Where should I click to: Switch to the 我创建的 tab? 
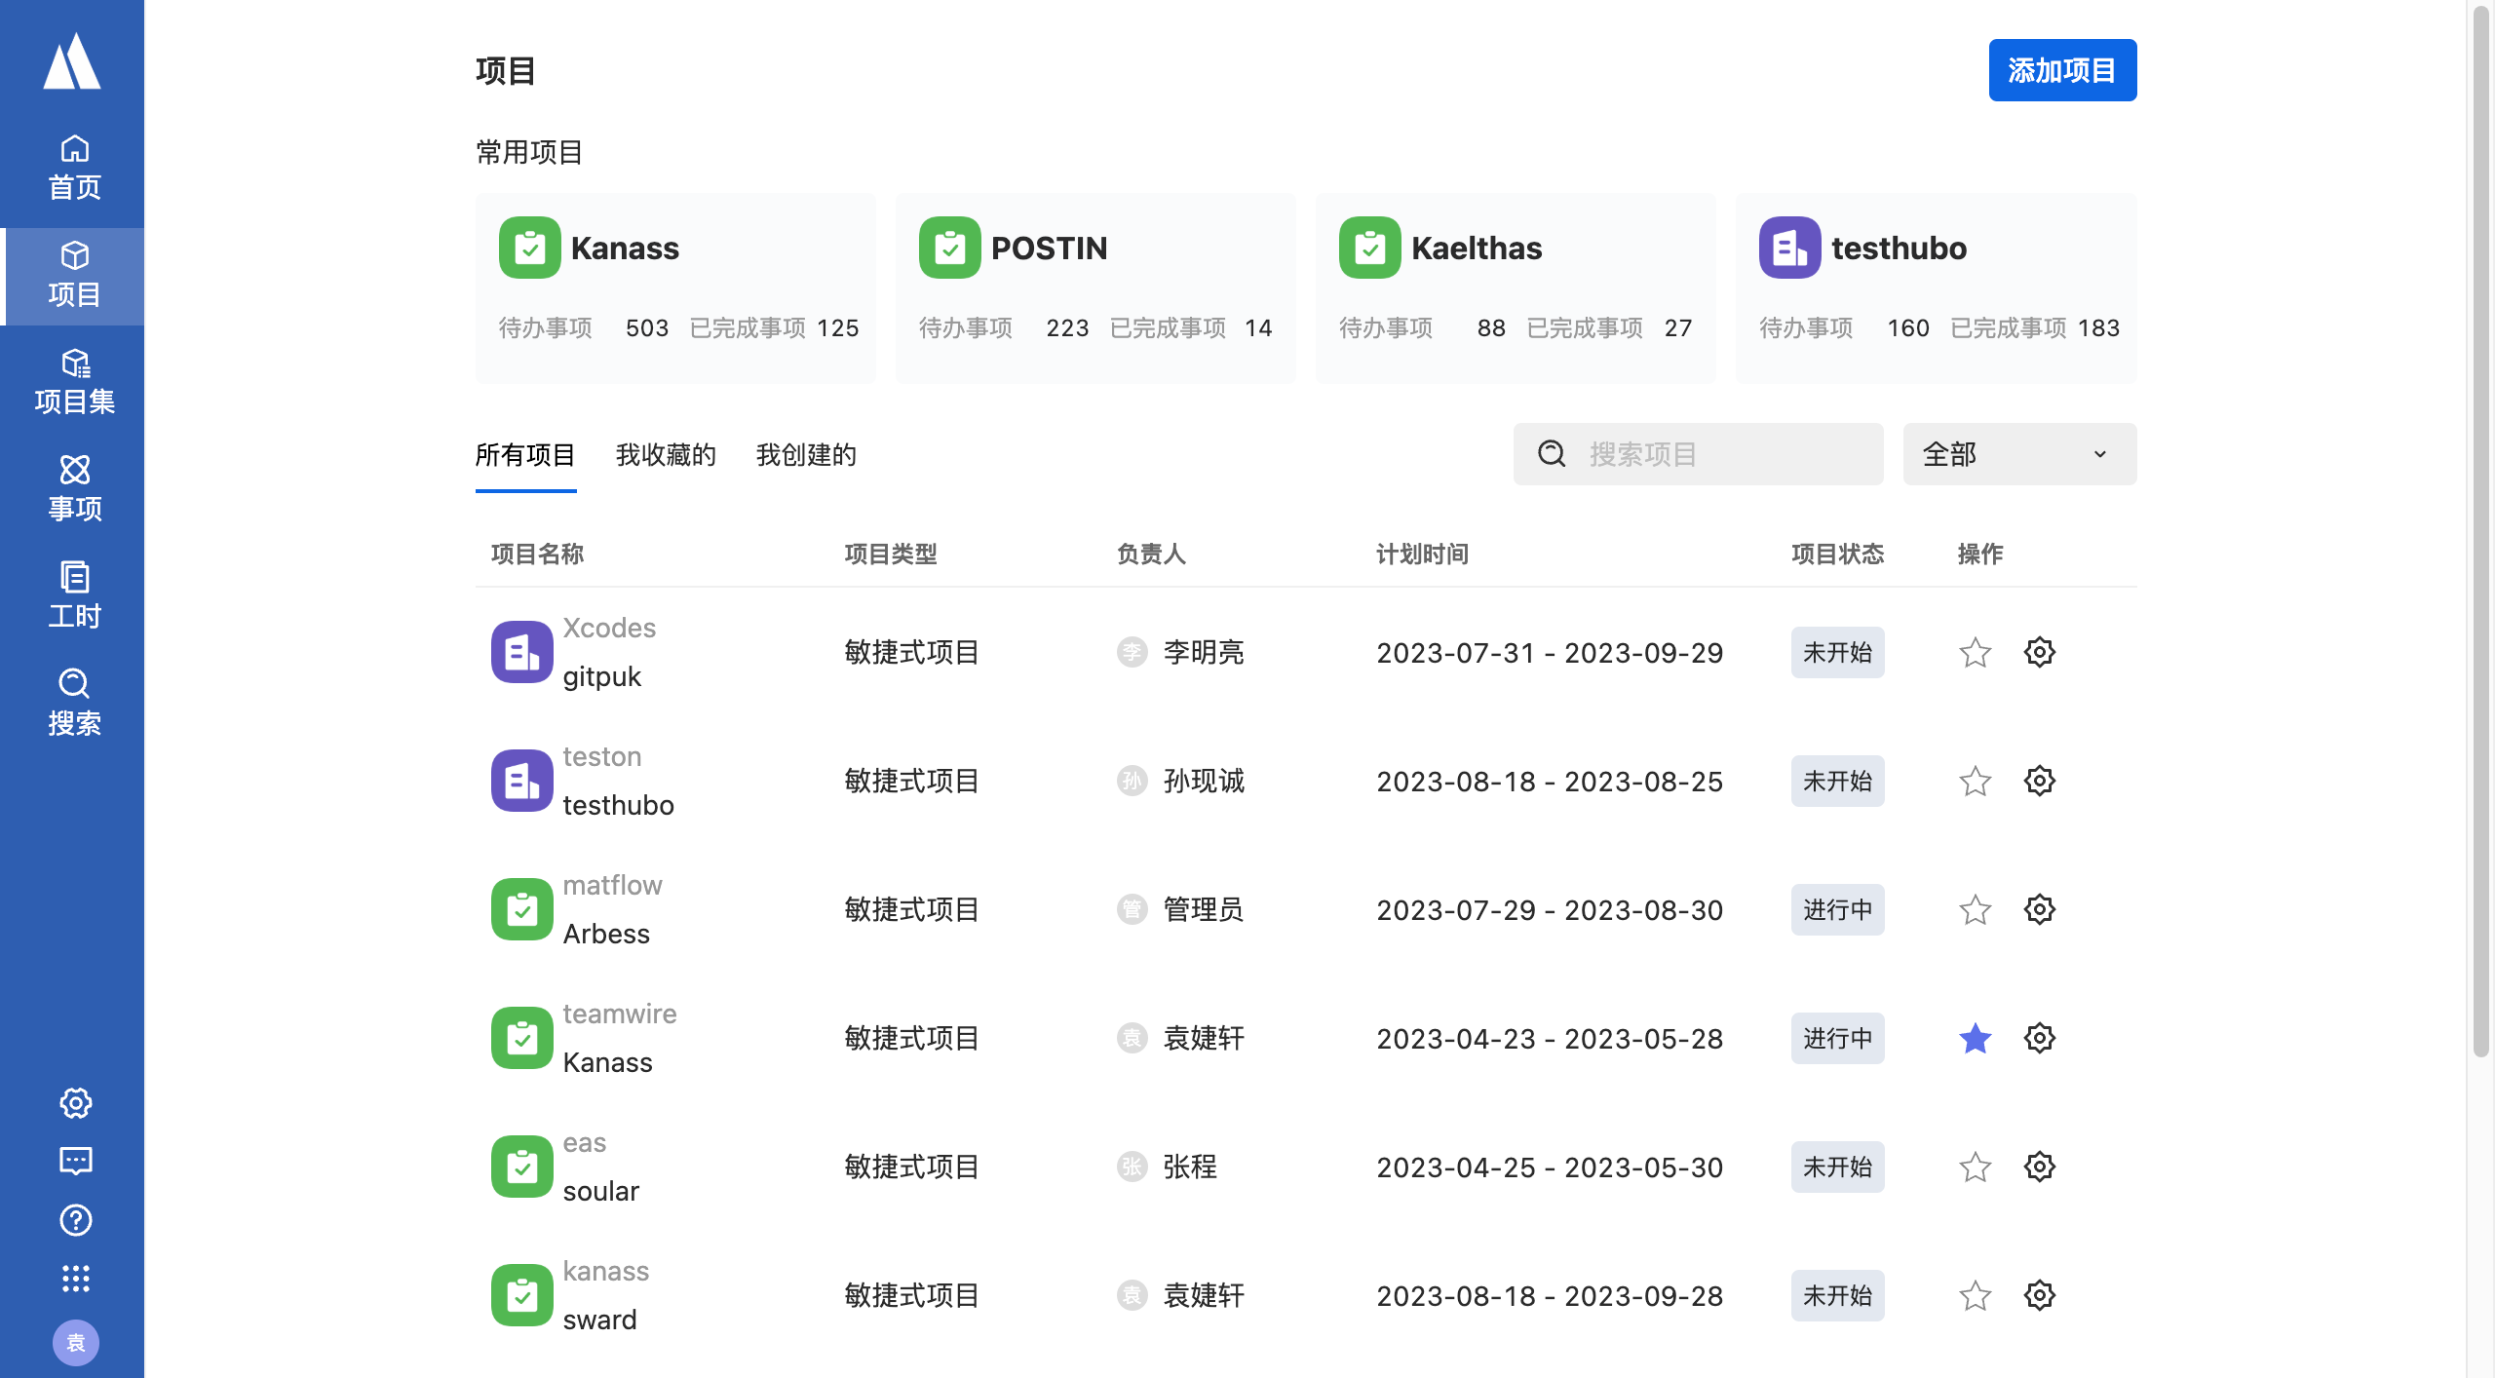[805, 454]
